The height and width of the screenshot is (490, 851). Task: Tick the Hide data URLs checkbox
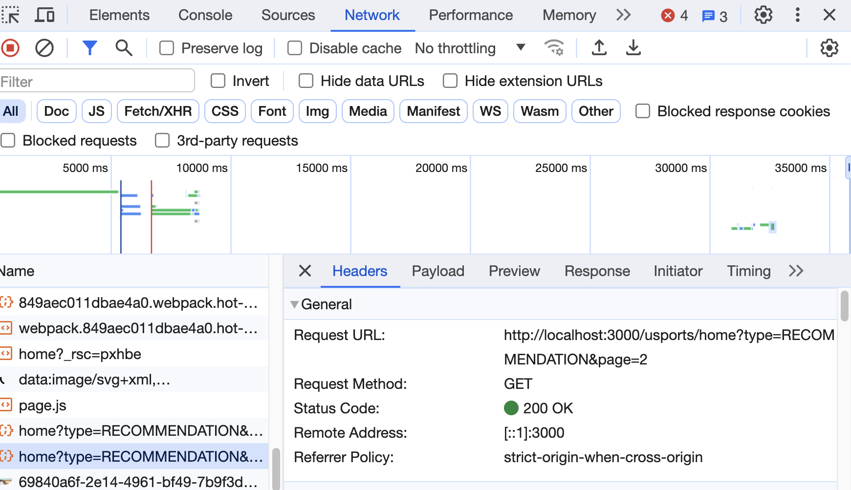click(x=306, y=81)
